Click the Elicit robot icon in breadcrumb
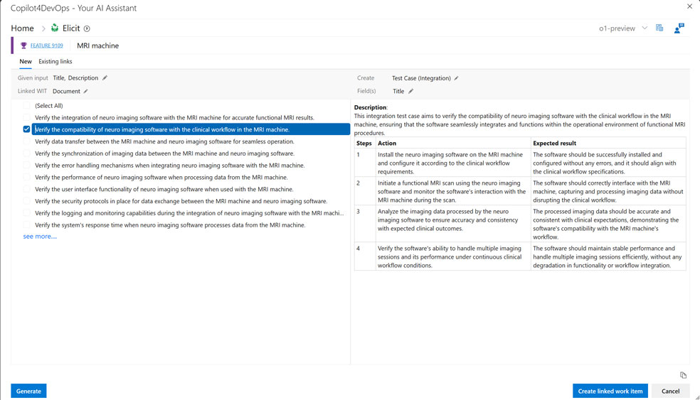The height and width of the screenshot is (400, 700). [55, 28]
